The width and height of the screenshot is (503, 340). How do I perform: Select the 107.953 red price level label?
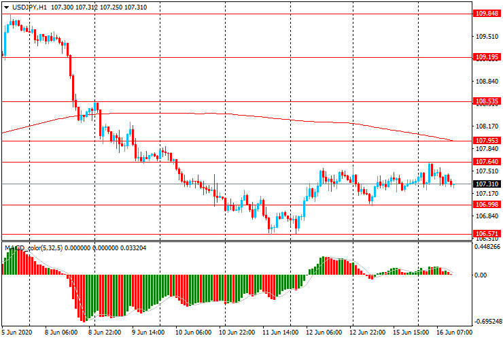point(487,141)
